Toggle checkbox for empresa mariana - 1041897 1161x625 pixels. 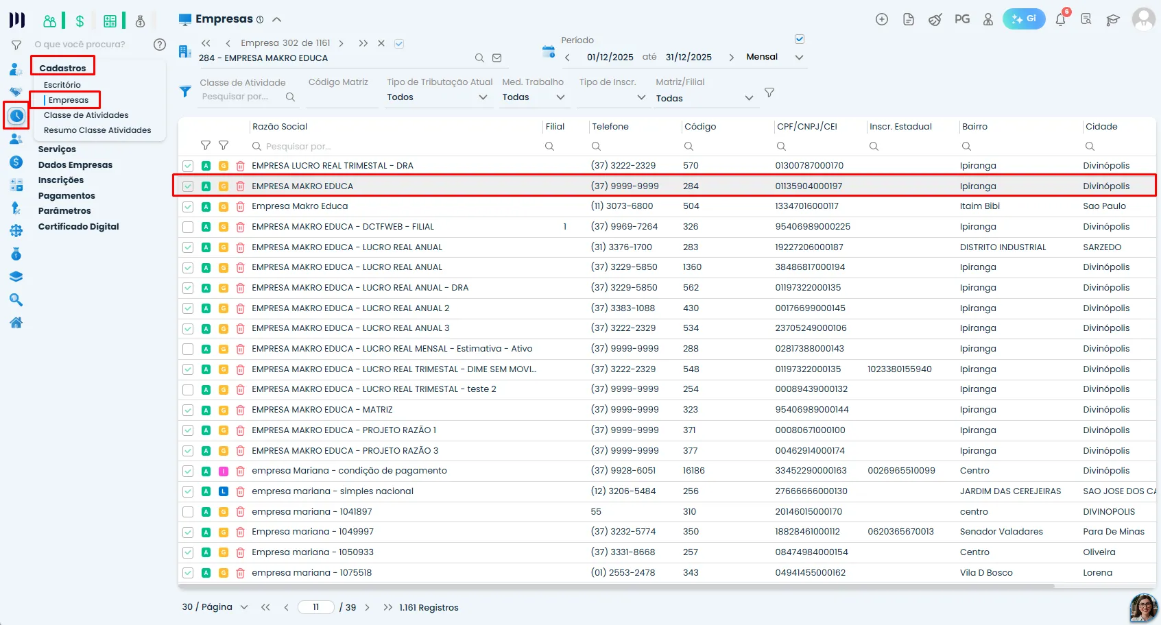[x=188, y=512]
